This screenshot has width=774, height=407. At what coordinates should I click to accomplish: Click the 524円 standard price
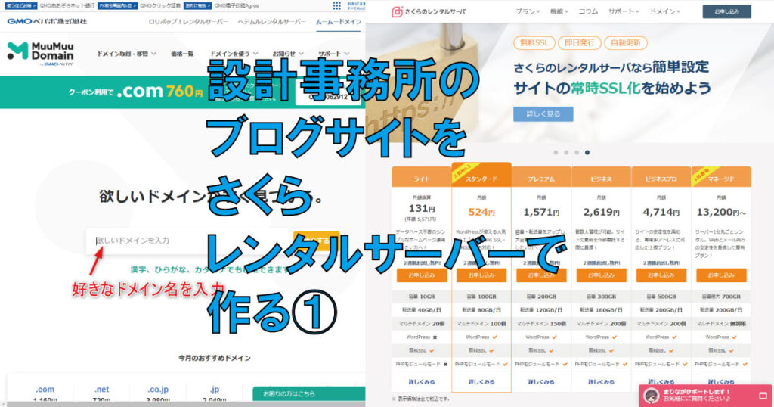[481, 212]
